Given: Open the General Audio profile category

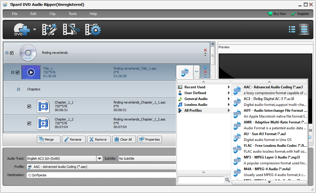Looking at the screenshot, I should [x=204, y=99].
